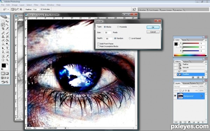Viewport: 210px width, 131px height.
Task: Switch to the Actions tab
Action: [186, 61]
